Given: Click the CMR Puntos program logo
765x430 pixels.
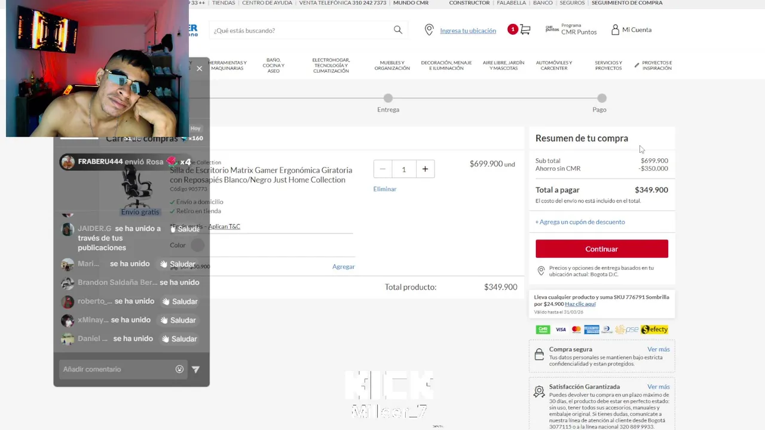Looking at the screenshot, I should [552, 29].
